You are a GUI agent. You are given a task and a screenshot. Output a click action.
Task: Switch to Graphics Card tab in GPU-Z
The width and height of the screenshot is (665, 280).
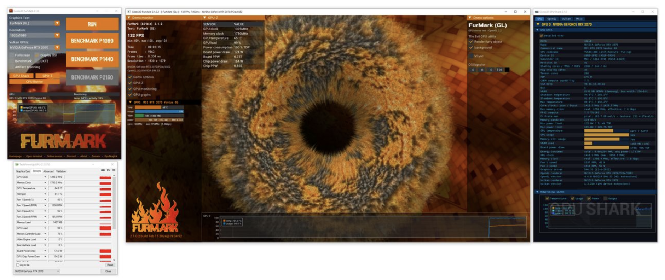(23, 171)
